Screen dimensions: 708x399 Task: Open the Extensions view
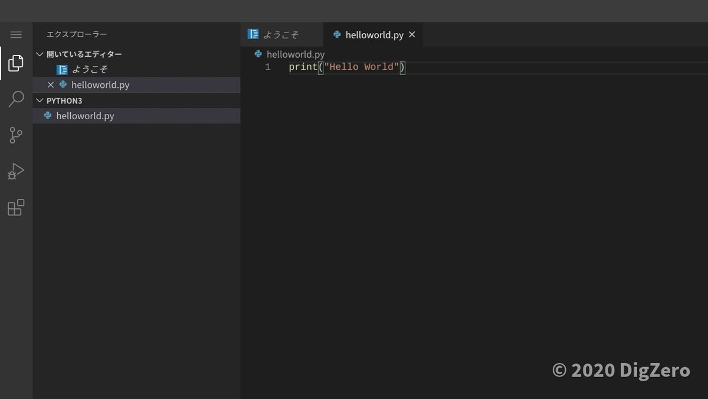click(16, 208)
